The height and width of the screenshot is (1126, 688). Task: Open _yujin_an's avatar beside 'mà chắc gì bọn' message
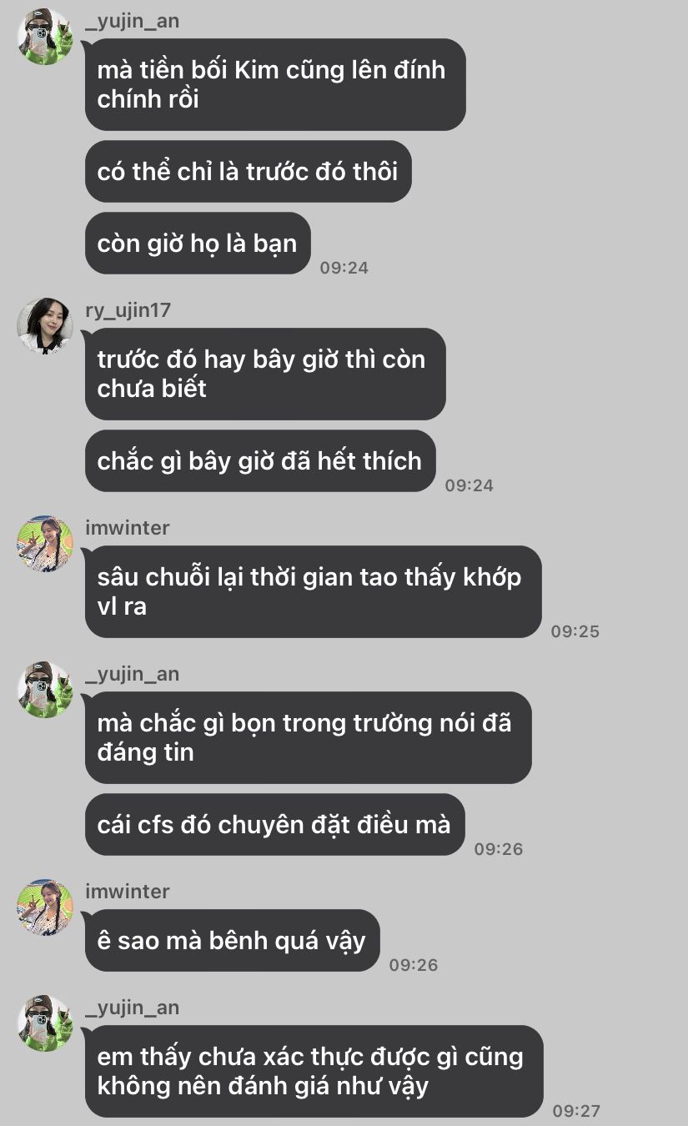(x=45, y=690)
